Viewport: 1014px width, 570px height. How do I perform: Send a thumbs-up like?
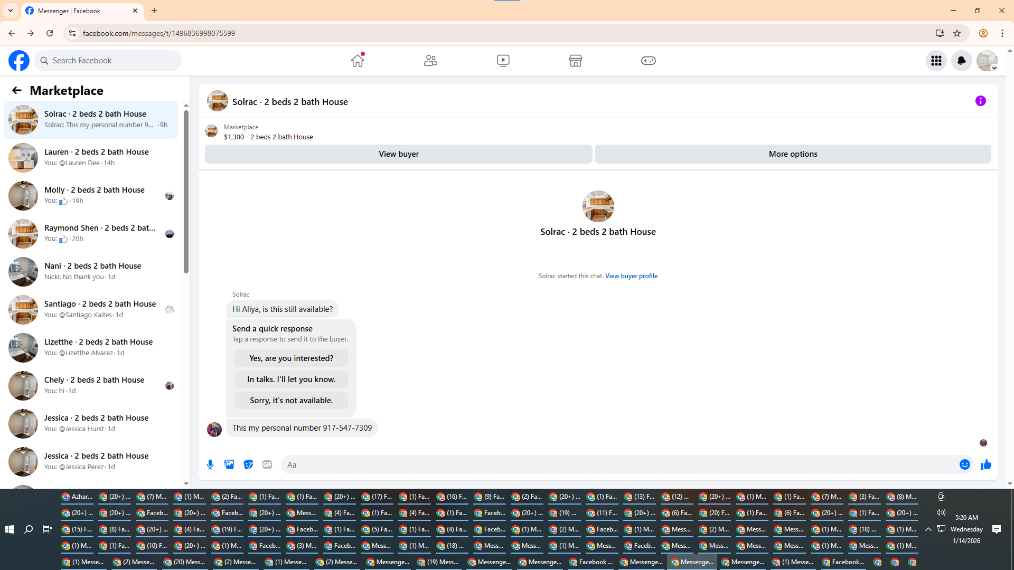coord(985,464)
